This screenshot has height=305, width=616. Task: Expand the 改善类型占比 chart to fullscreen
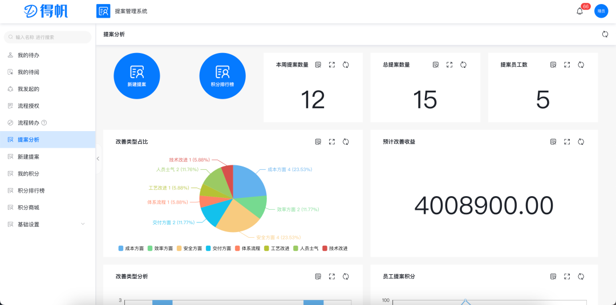pyautogui.click(x=332, y=142)
